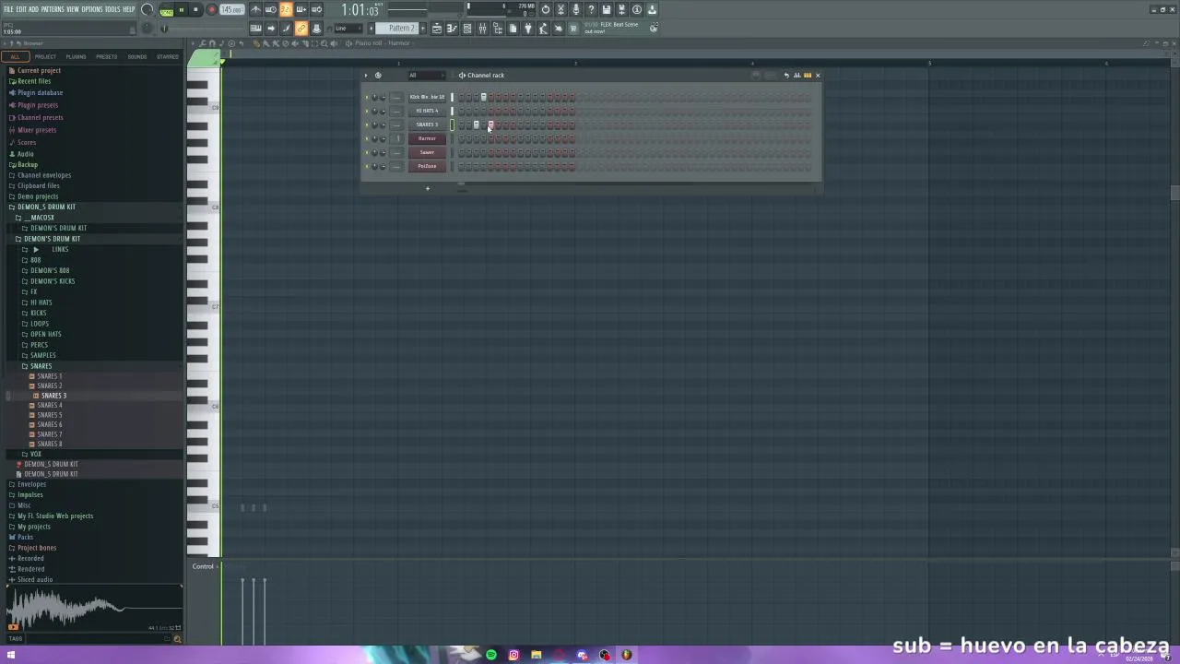The width and height of the screenshot is (1180, 664).
Task: Open Current project in browser
Action: tap(39, 71)
